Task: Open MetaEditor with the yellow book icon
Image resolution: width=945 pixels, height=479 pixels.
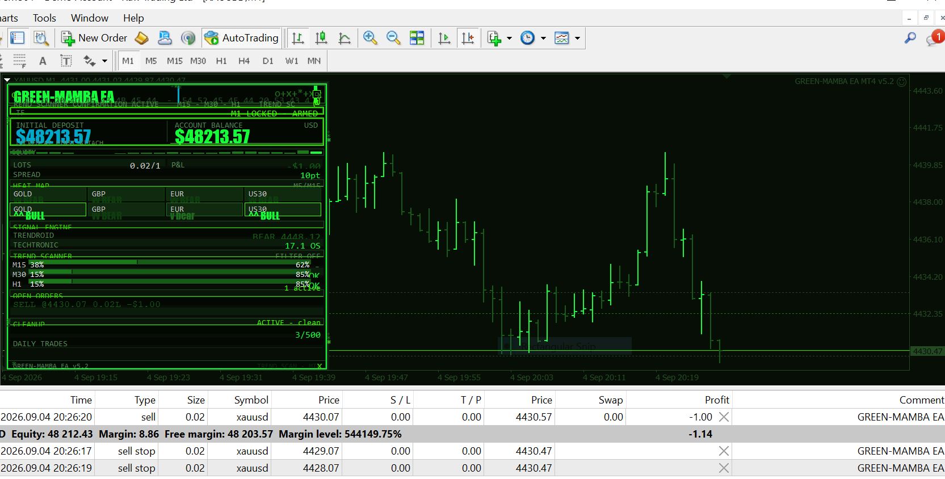Action: [142, 38]
